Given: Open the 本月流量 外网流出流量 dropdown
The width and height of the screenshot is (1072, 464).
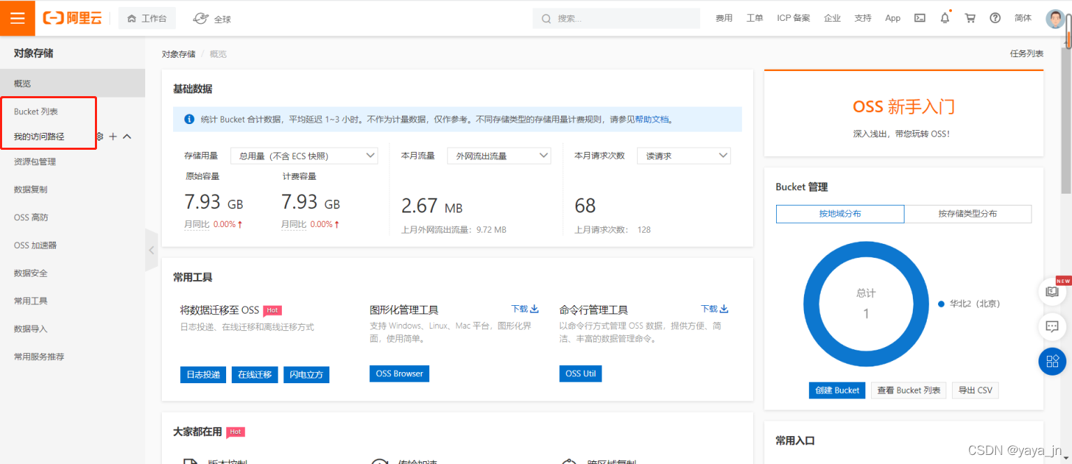Looking at the screenshot, I should tap(499, 156).
